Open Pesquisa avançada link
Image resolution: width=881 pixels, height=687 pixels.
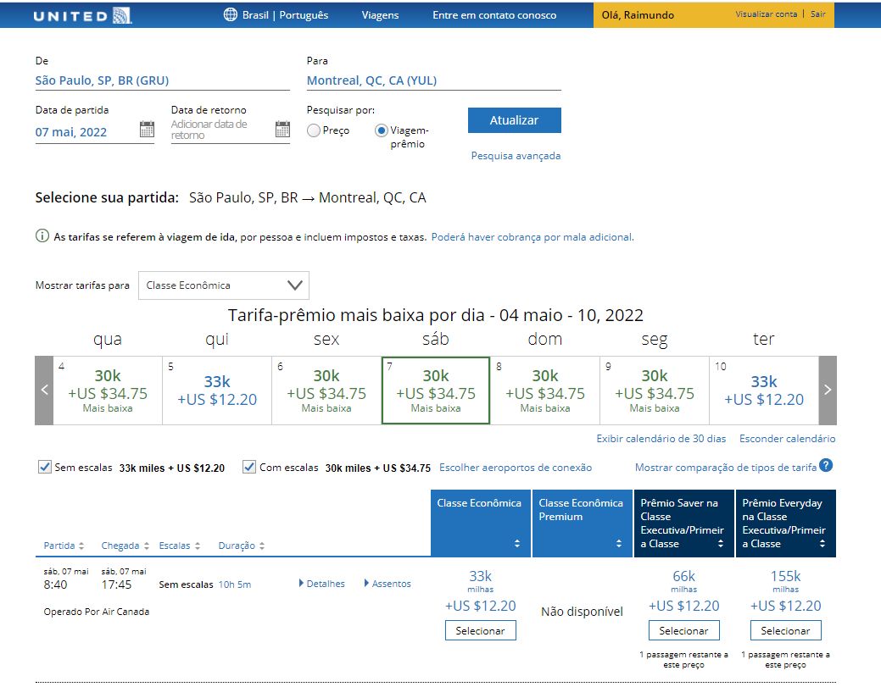516,156
